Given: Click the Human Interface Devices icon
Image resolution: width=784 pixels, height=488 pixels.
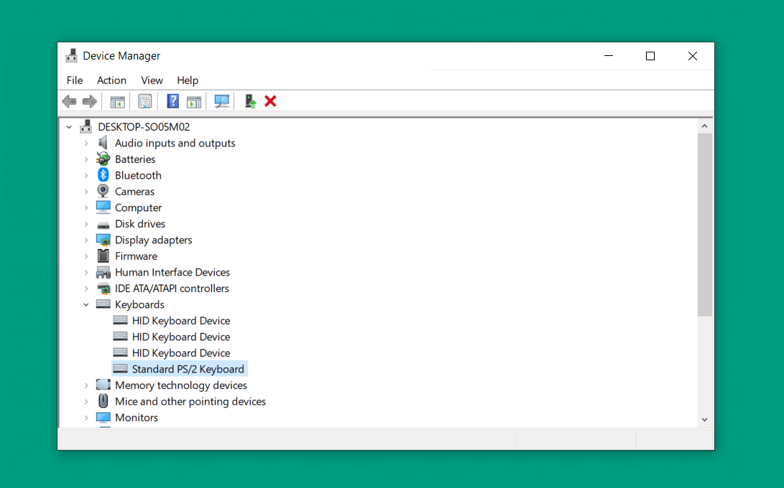Looking at the screenshot, I should pyautogui.click(x=103, y=272).
